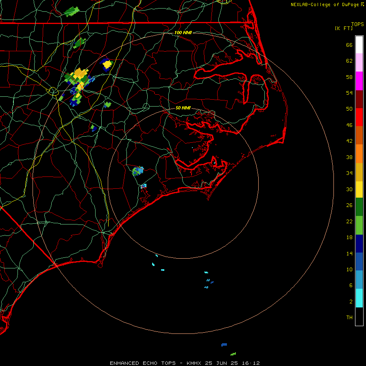Click the Enhanced Echo Tops KMHX caption
This screenshot has height=366, width=366.
tap(185, 363)
